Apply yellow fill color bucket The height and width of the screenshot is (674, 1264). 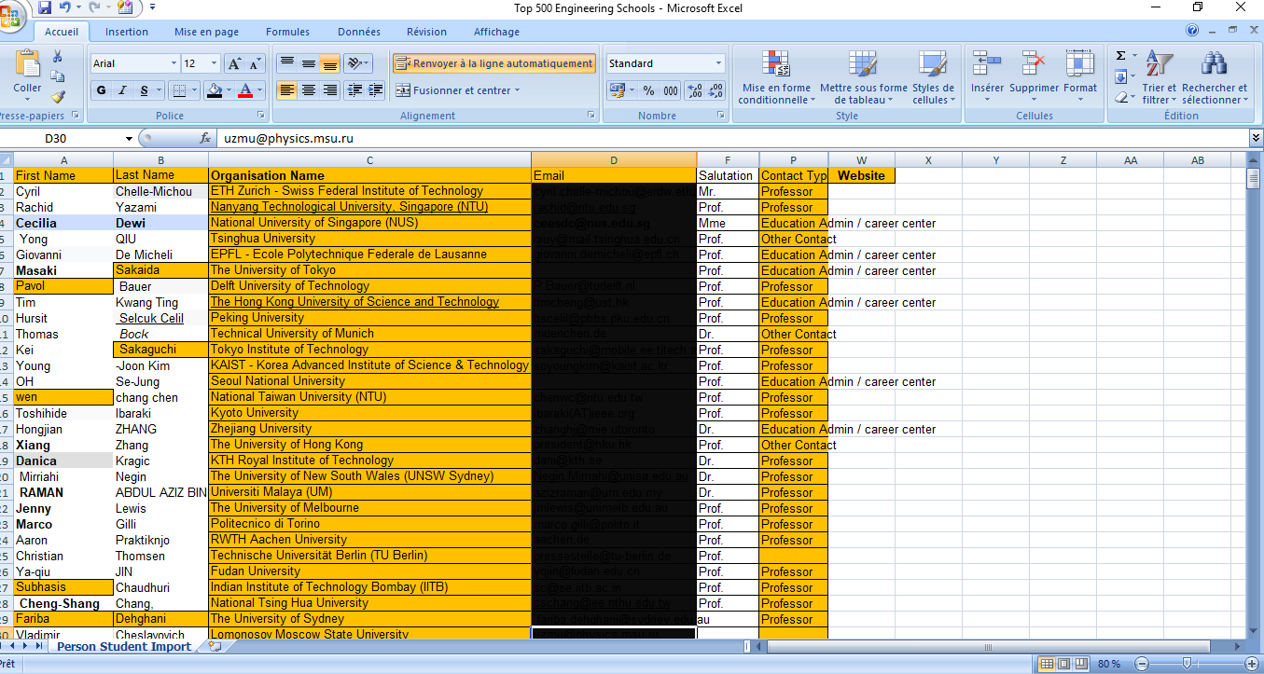point(214,90)
